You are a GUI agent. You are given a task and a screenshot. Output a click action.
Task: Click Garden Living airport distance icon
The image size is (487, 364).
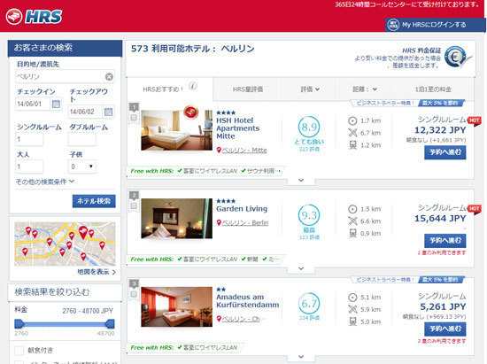352,221
